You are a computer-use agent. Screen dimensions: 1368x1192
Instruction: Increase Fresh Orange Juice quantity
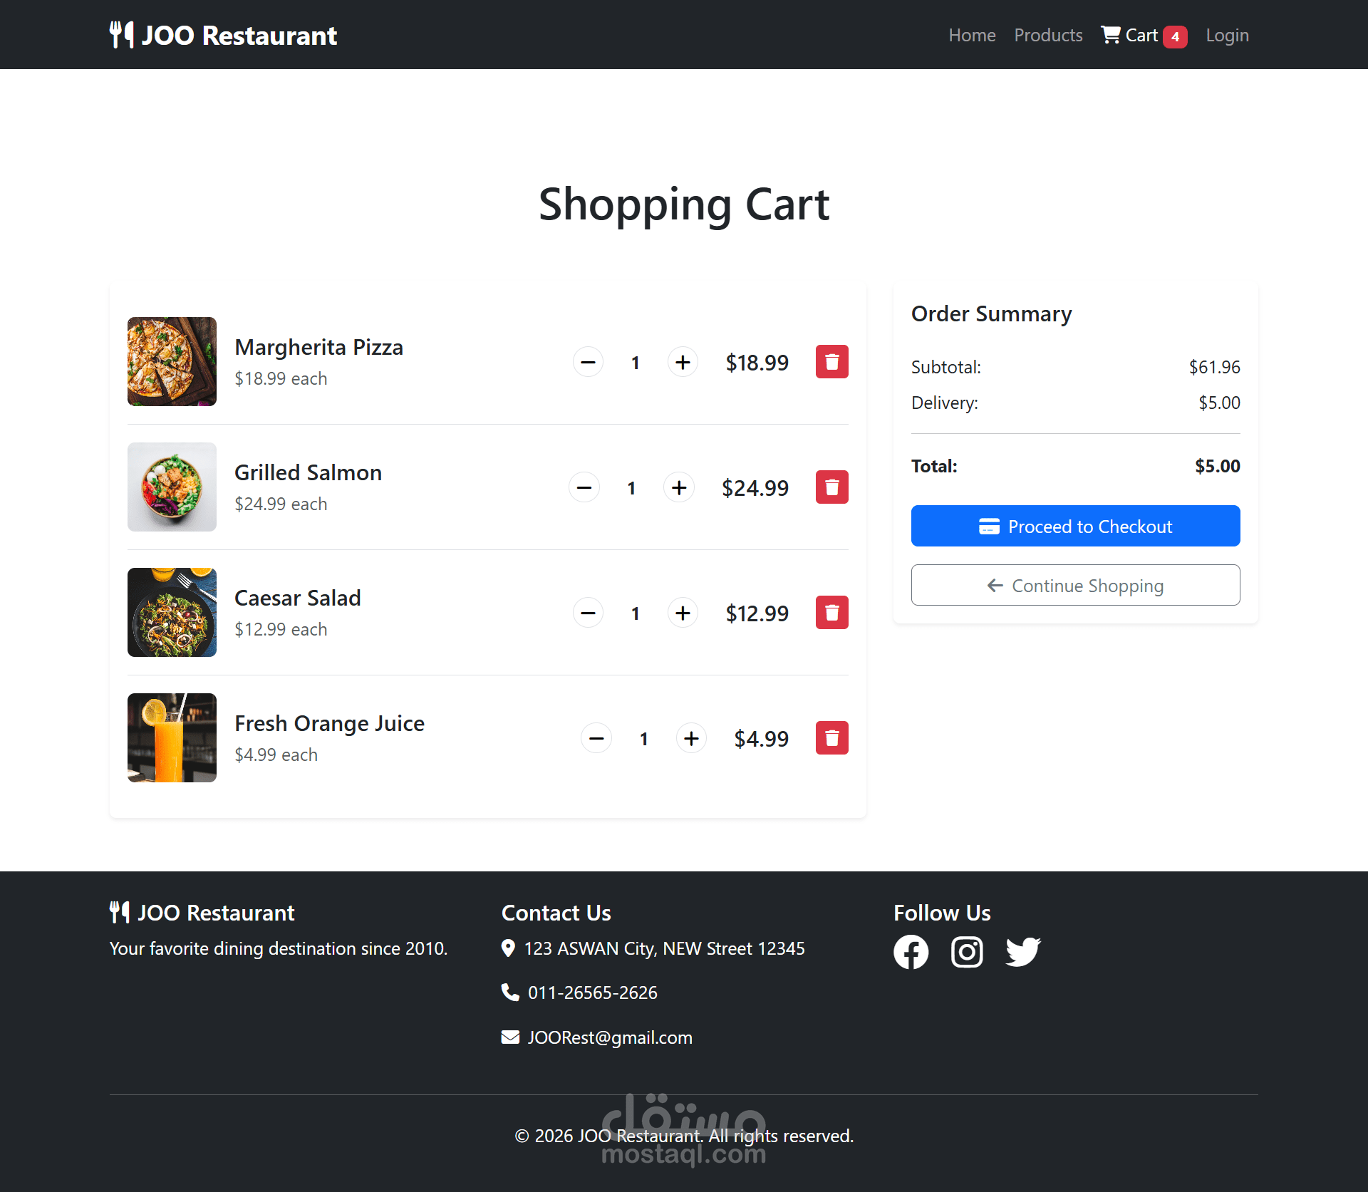(691, 738)
